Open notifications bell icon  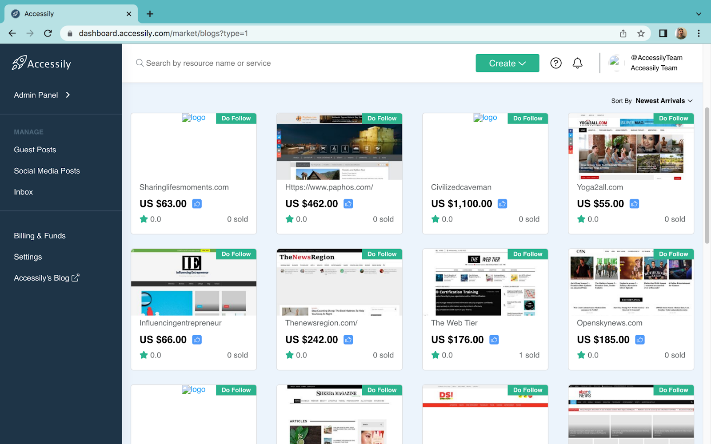577,63
